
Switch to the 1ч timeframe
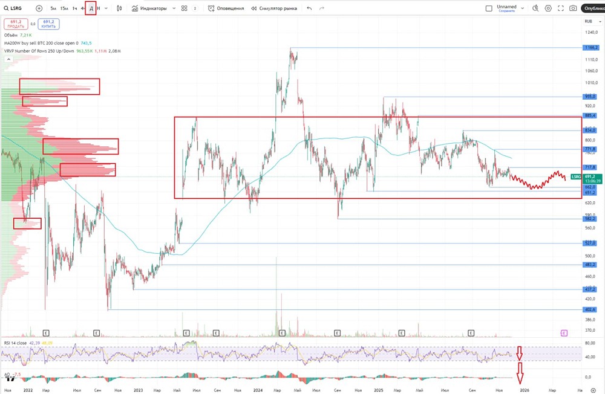(x=74, y=8)
